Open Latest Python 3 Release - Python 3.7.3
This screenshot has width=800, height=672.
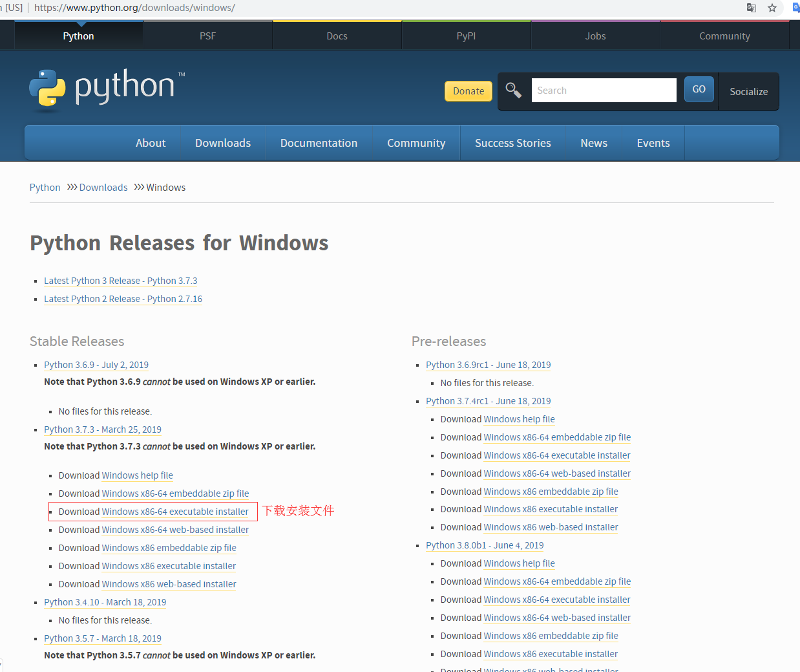[121, 281]
